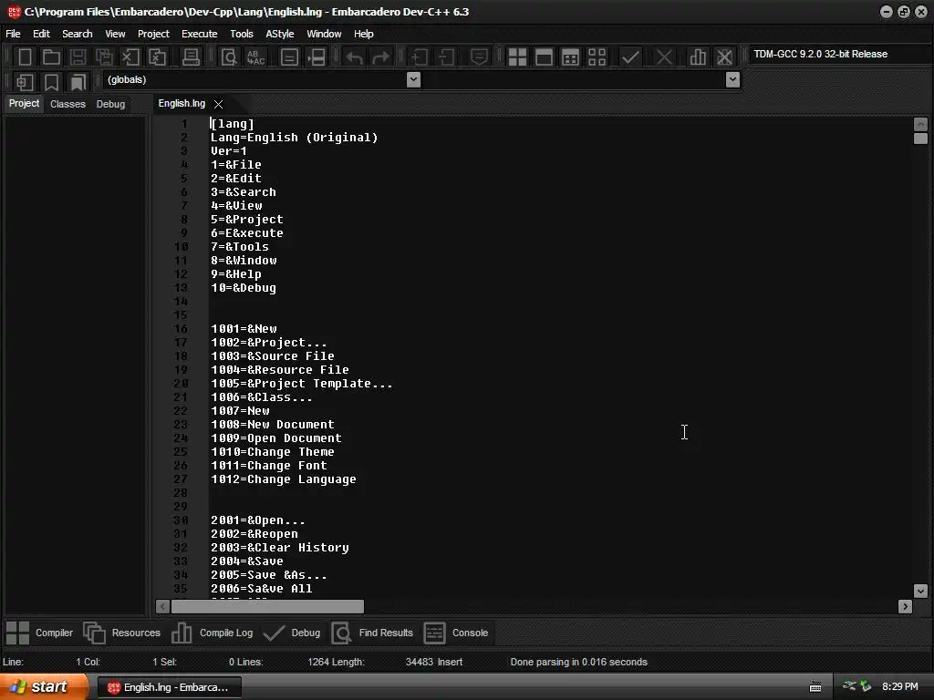Open the Help menu
The image size is (934, 700).
point(363,34)
